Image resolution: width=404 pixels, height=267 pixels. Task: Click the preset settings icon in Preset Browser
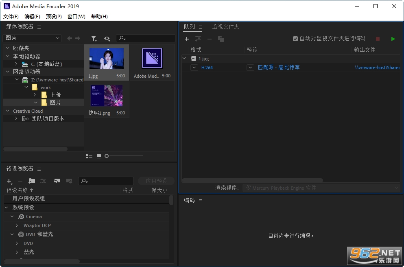pos(43,181)
